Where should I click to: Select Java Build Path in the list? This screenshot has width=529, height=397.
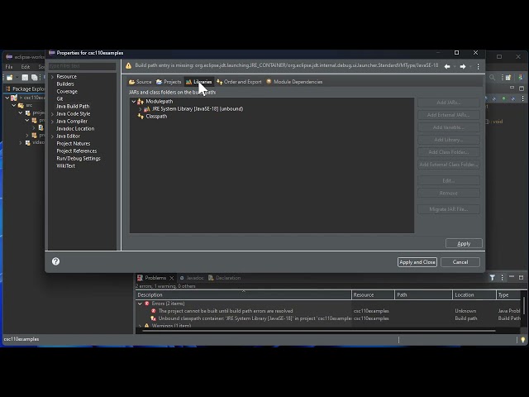point(73,106)
